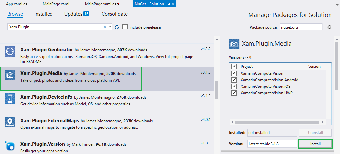Uncheck the XamarinComputerVision project

point(234,73)
